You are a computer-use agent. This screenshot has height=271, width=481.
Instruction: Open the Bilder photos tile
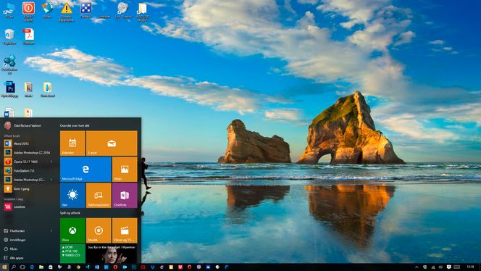point(125,169)
